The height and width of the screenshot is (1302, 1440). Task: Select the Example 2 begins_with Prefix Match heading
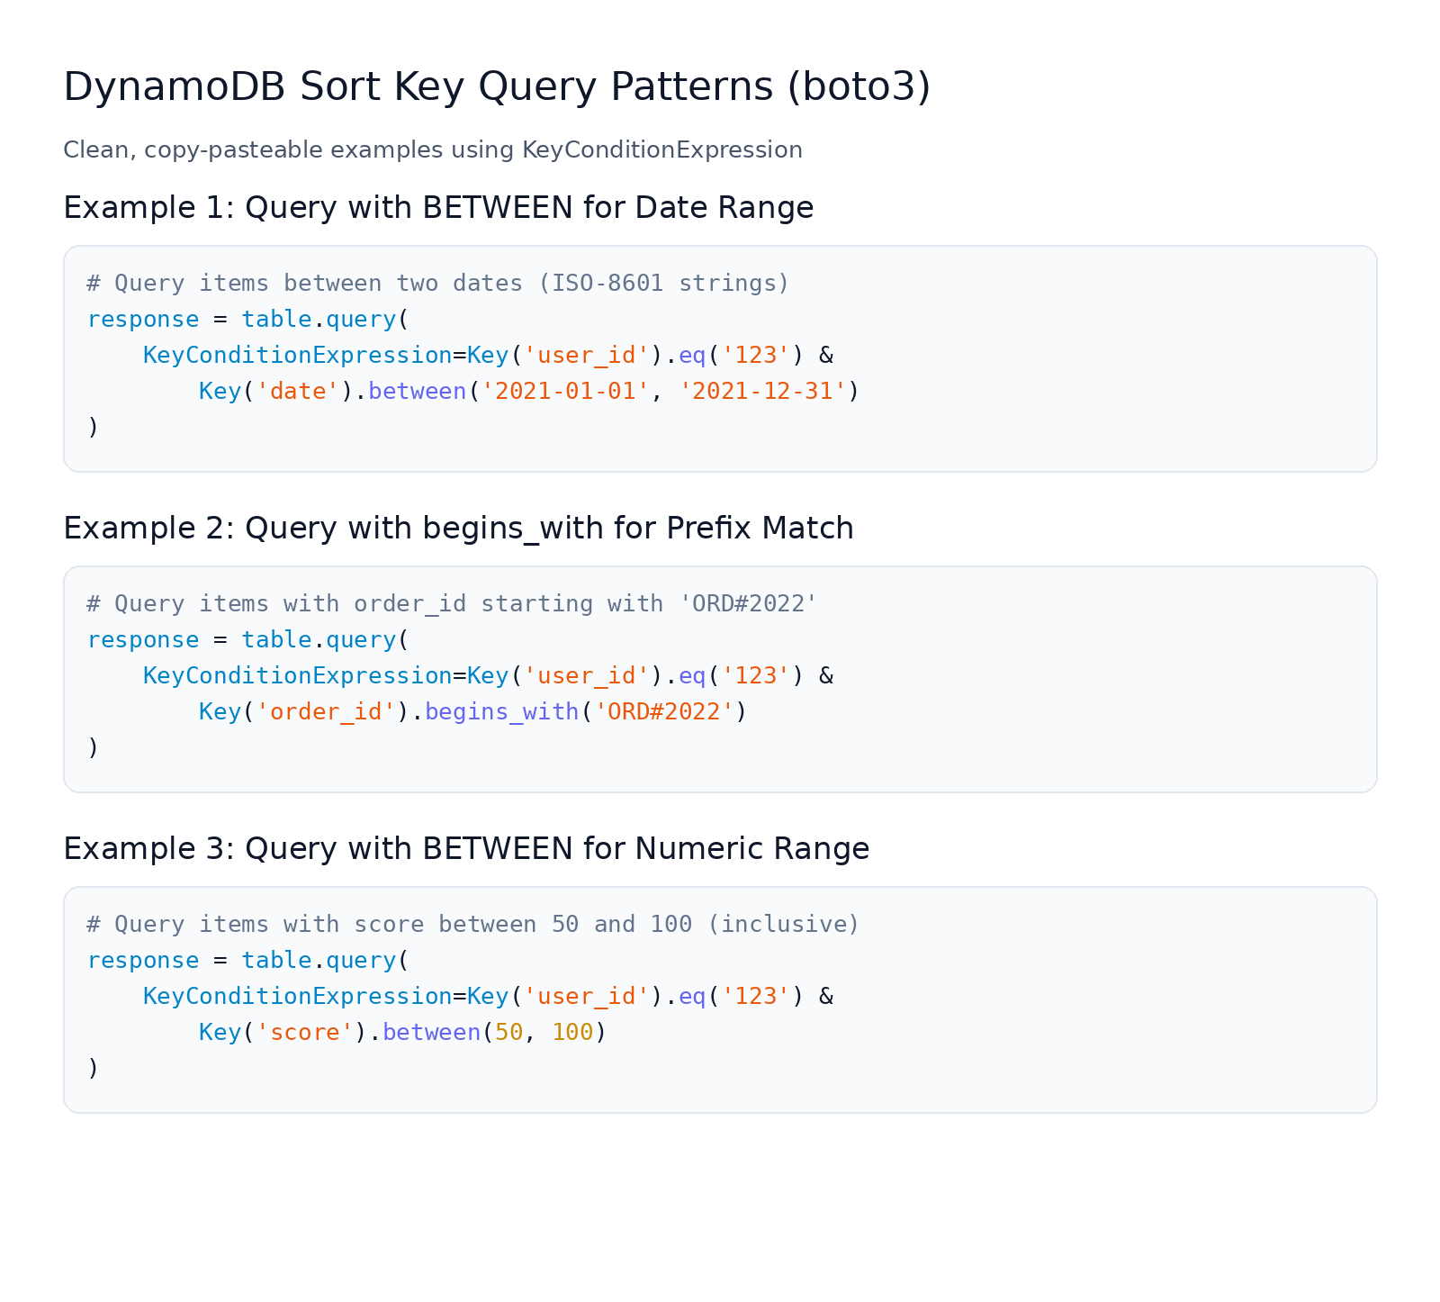click(x=458, y=529)
